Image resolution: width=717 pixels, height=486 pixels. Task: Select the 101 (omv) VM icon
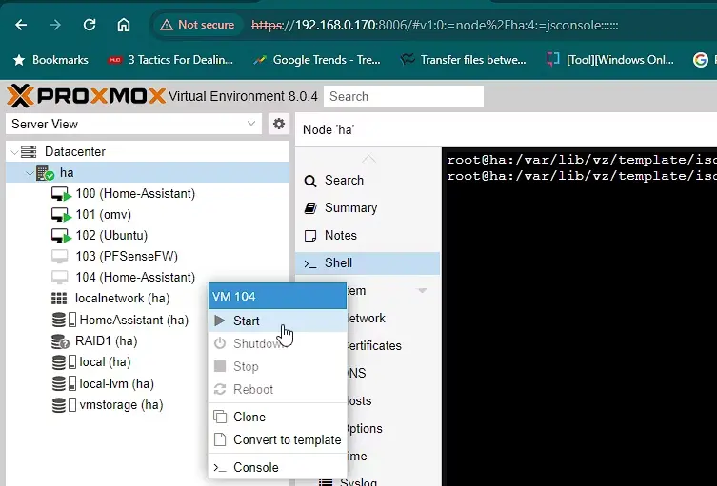pyautogui.click(x=61, y=215)
